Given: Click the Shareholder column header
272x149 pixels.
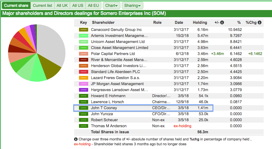Looking at the screenshot, I should click(103, 23).
